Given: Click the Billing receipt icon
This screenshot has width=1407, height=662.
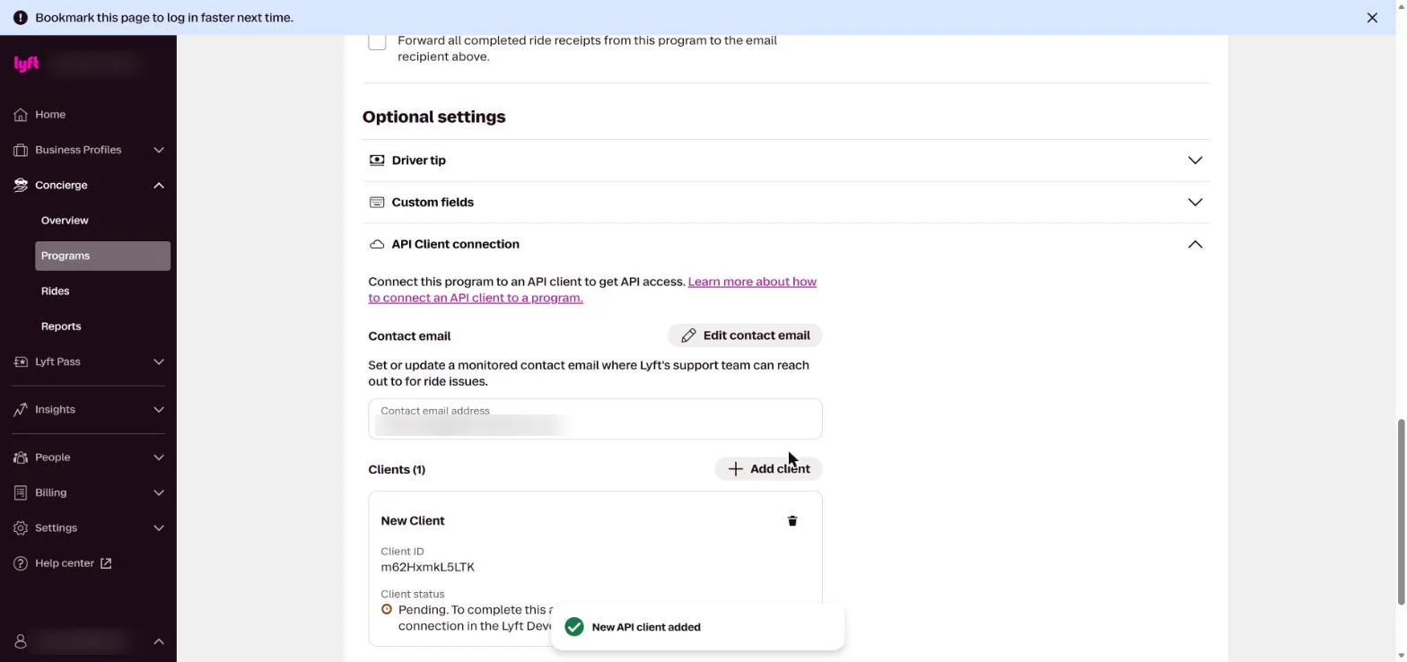Looking at the screenshot, I should tap(21, 493).
